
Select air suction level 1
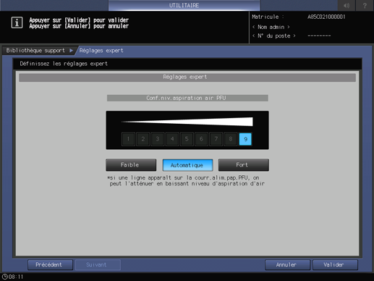128,139
